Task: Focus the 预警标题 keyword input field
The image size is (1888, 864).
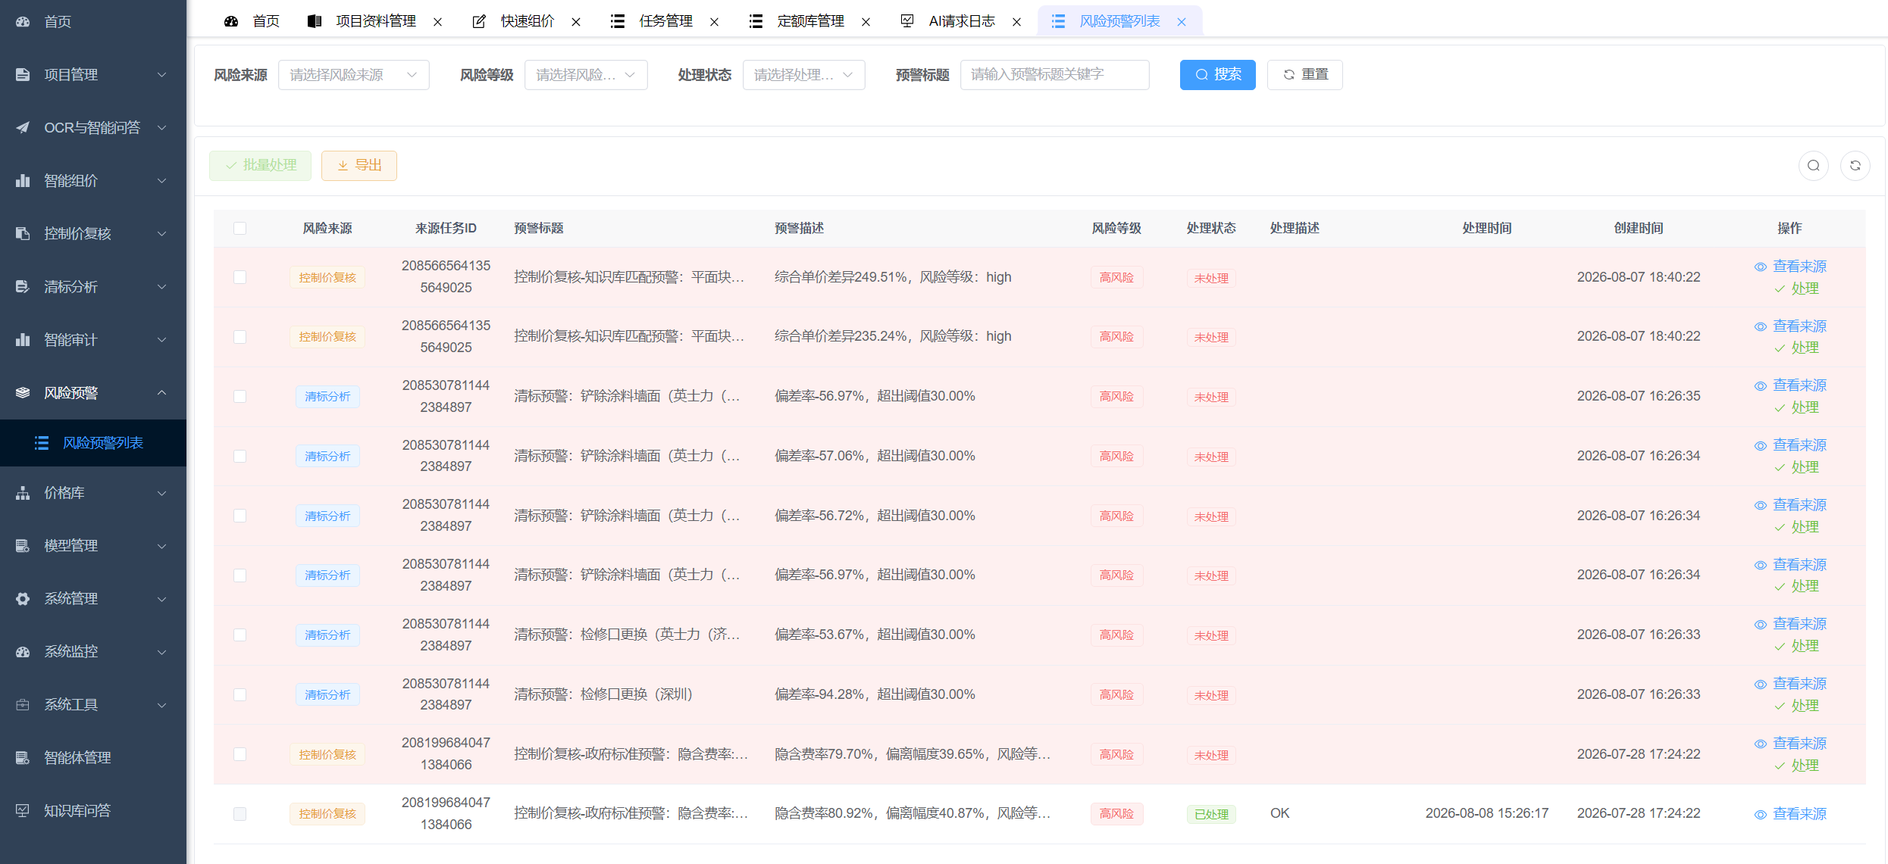Action: coord(1055,75)
